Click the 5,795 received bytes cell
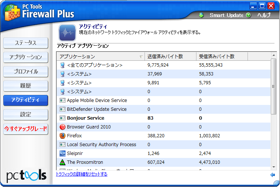The width and height of the screenshot is (280, 187). click(x=205, y=83)
